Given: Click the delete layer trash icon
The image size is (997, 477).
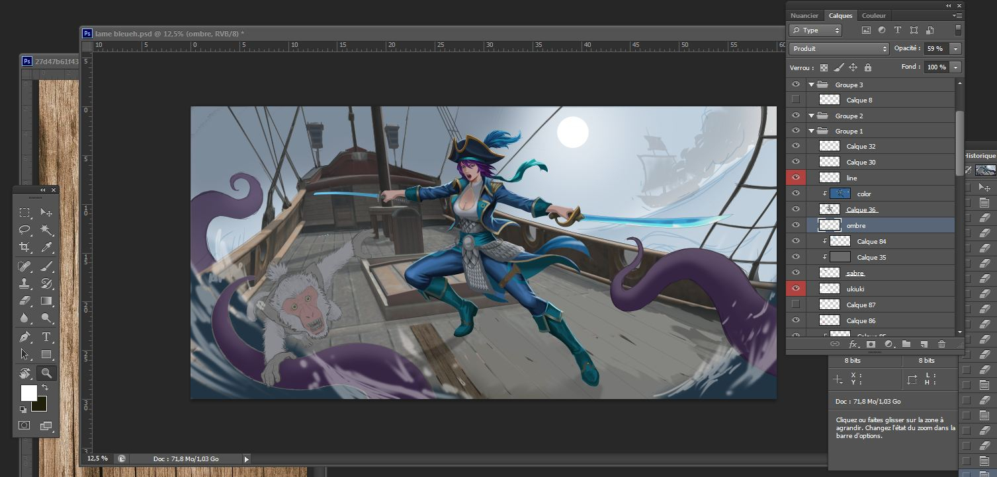Looking at the screenshot, I should point(941,344).
